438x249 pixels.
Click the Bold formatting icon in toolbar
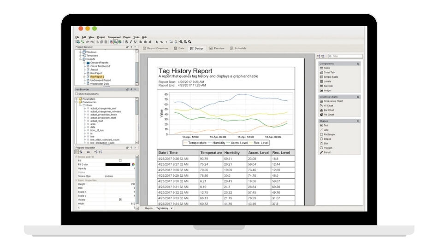coord(126,42)
